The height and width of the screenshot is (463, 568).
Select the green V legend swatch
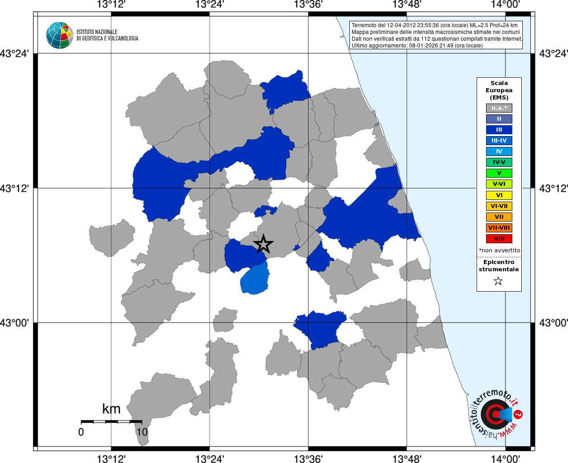499,173
